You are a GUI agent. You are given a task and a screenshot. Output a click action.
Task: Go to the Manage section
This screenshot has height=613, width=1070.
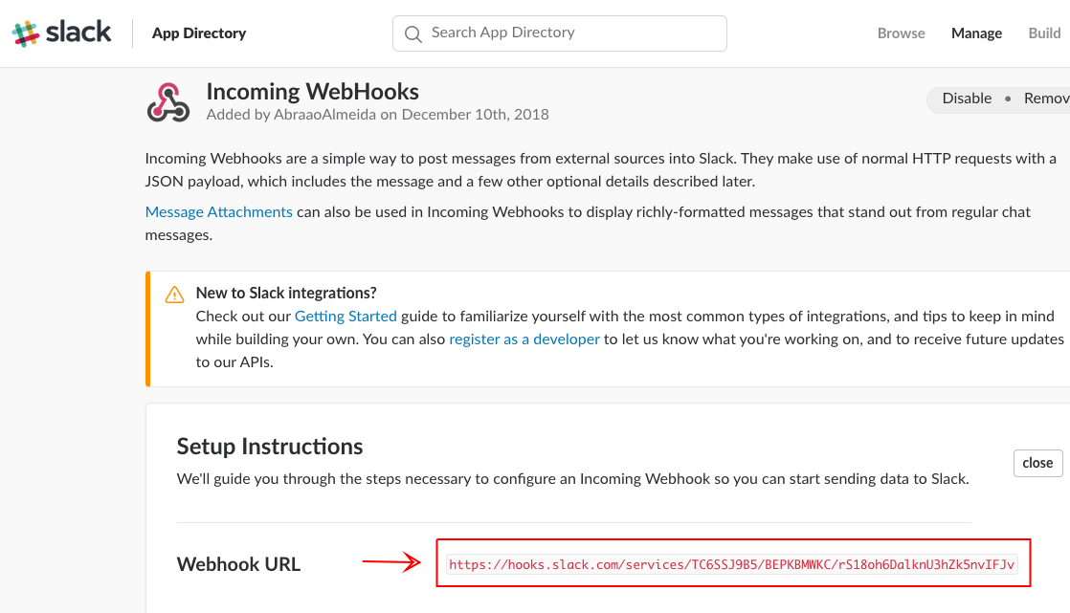coord(976,33)
